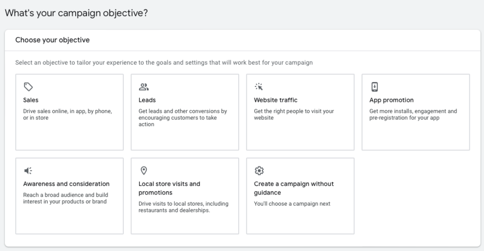Click 'You'll choose a campaign next' text
484x251 pixels.
292,203
